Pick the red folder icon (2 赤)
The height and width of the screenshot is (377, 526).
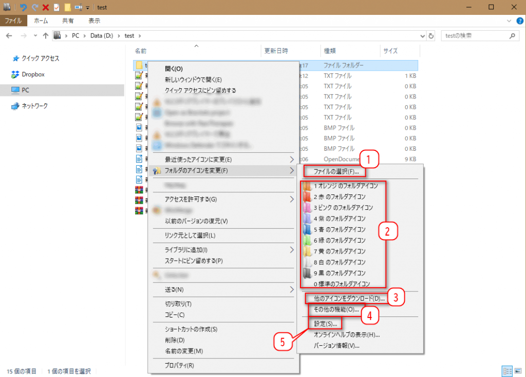coord(339,196)
